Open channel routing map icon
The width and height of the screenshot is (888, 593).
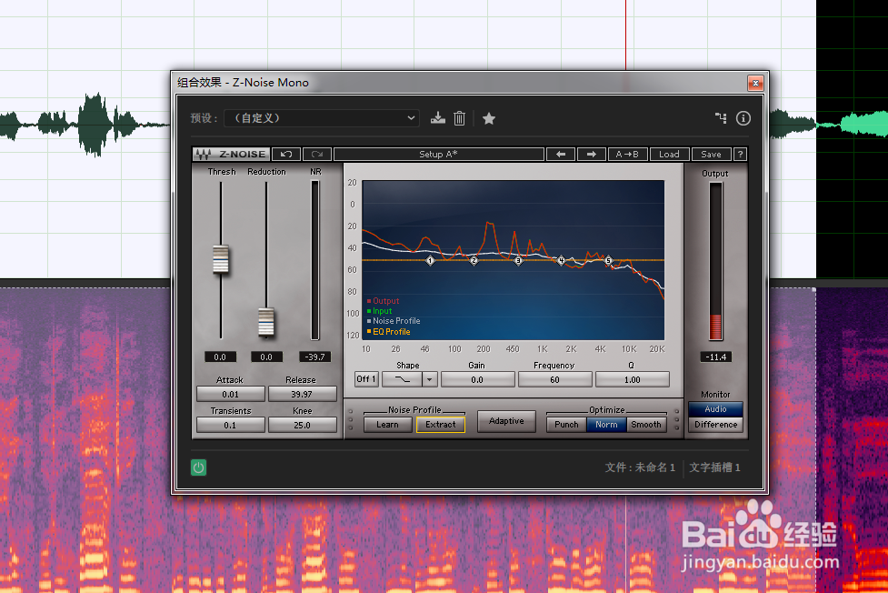pyautogui.click(x=721, y=118)
